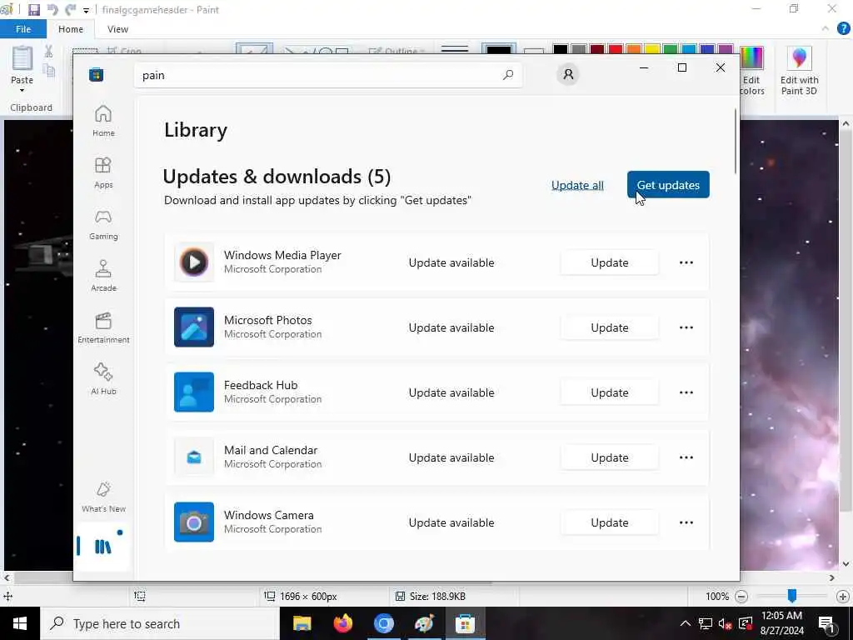Select the Home tab in Paint
Screen dimensions: 853x640
[71, 29]
